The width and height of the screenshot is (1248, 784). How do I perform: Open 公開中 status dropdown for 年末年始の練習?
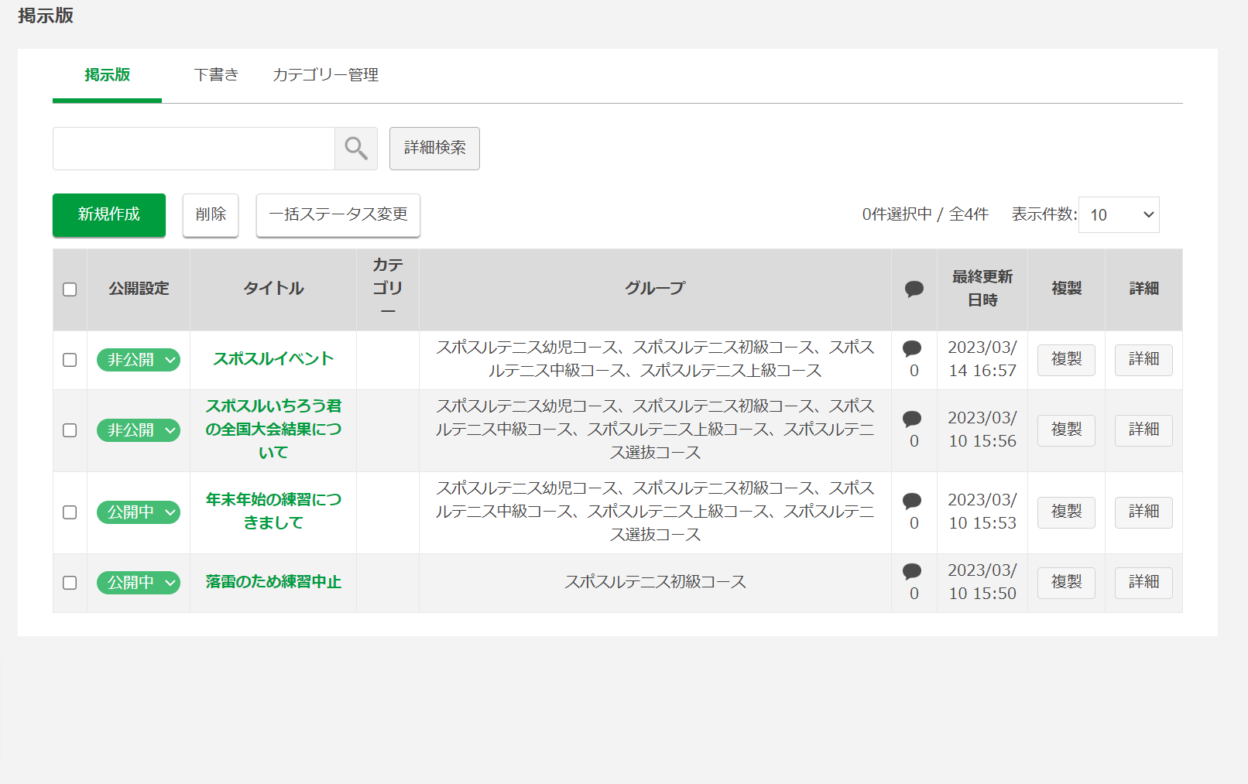click(139, 512)
